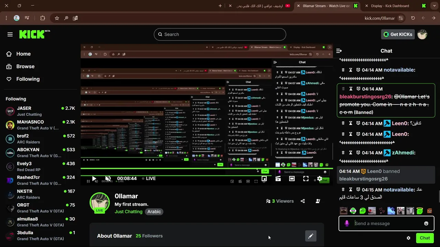Open brof2's channel in sidebar
This screenshot has height=247, width=440.
tap(41, 139)
